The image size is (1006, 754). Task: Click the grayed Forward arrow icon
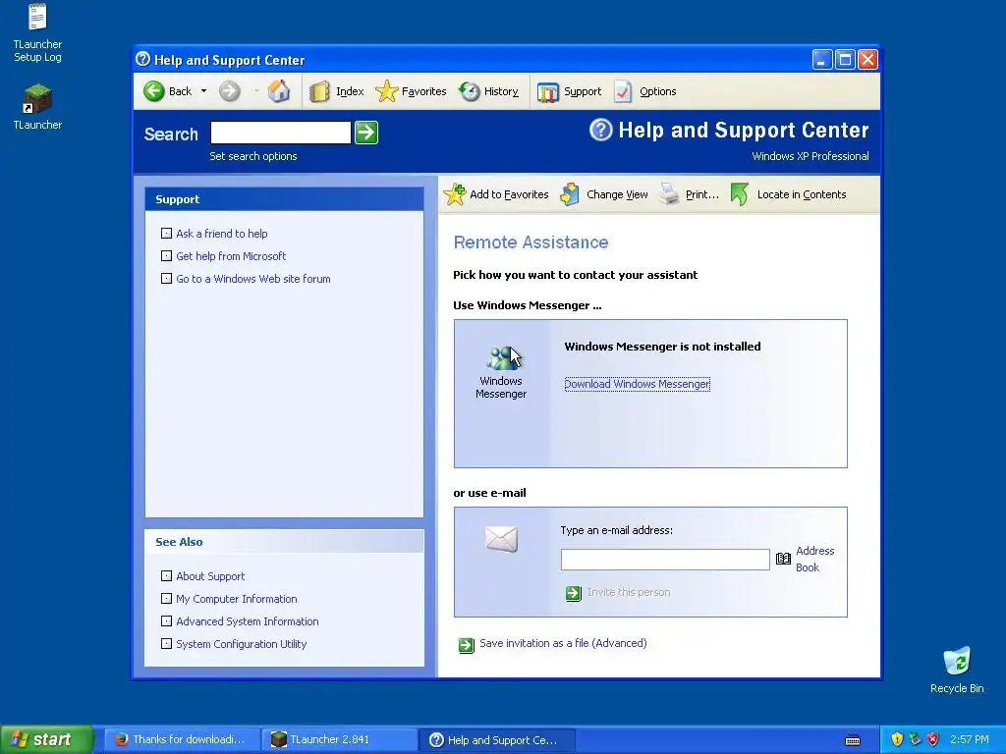[230, 91]
